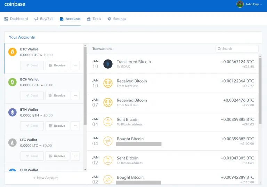Click the search magnifier icon

[219, 49]
